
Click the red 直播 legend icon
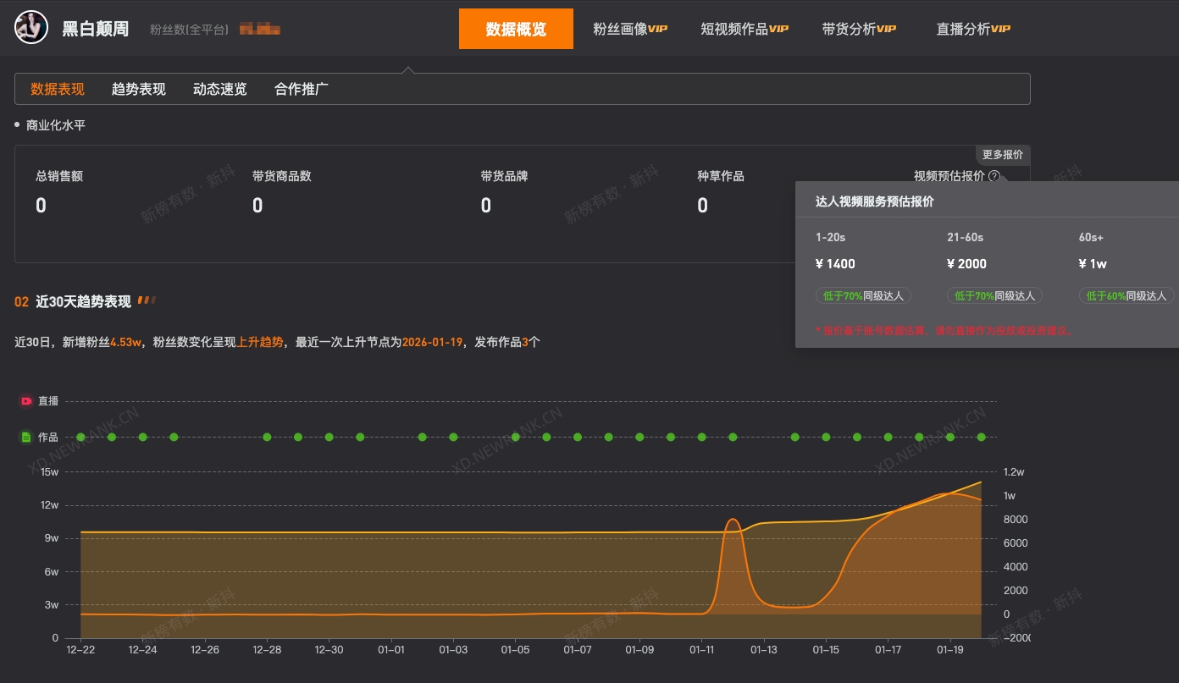coord(26,401)
